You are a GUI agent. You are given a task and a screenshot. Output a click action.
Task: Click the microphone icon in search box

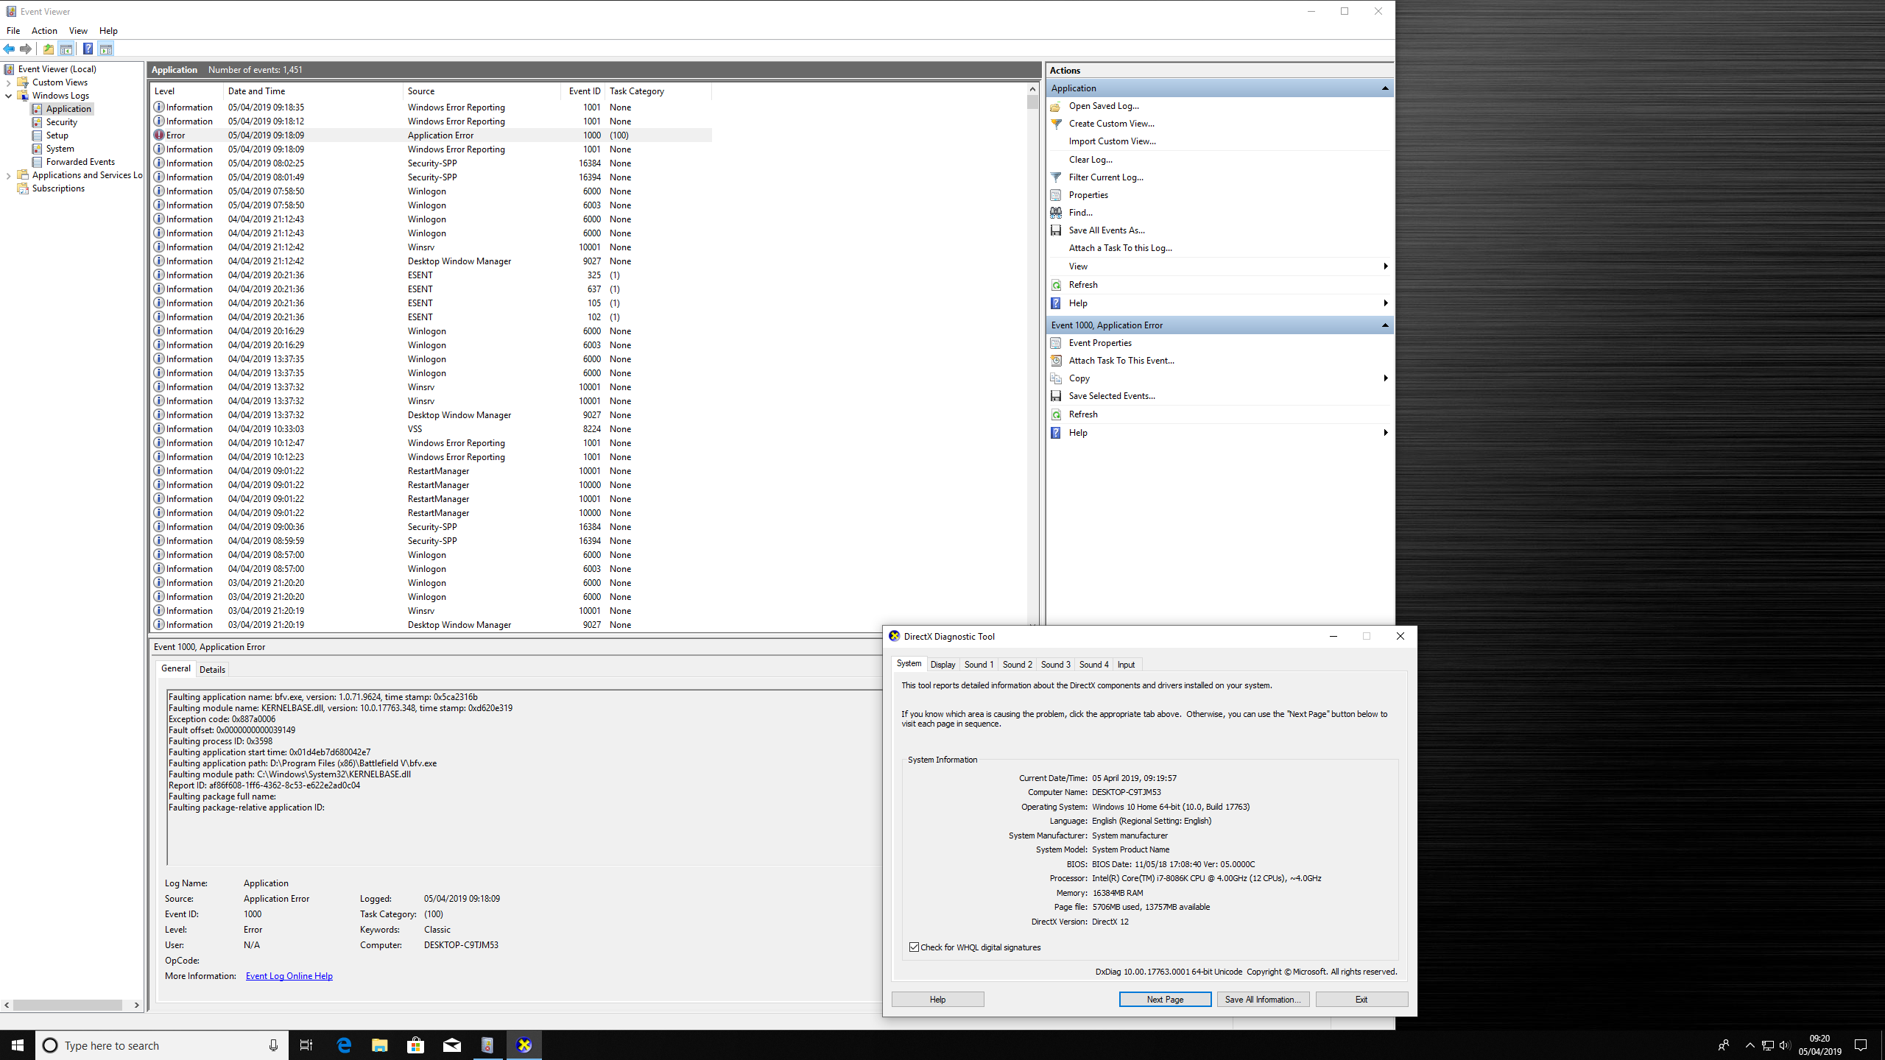(273, 1045)
